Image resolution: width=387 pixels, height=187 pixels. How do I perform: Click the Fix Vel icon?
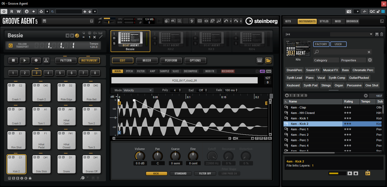point(179,21)
